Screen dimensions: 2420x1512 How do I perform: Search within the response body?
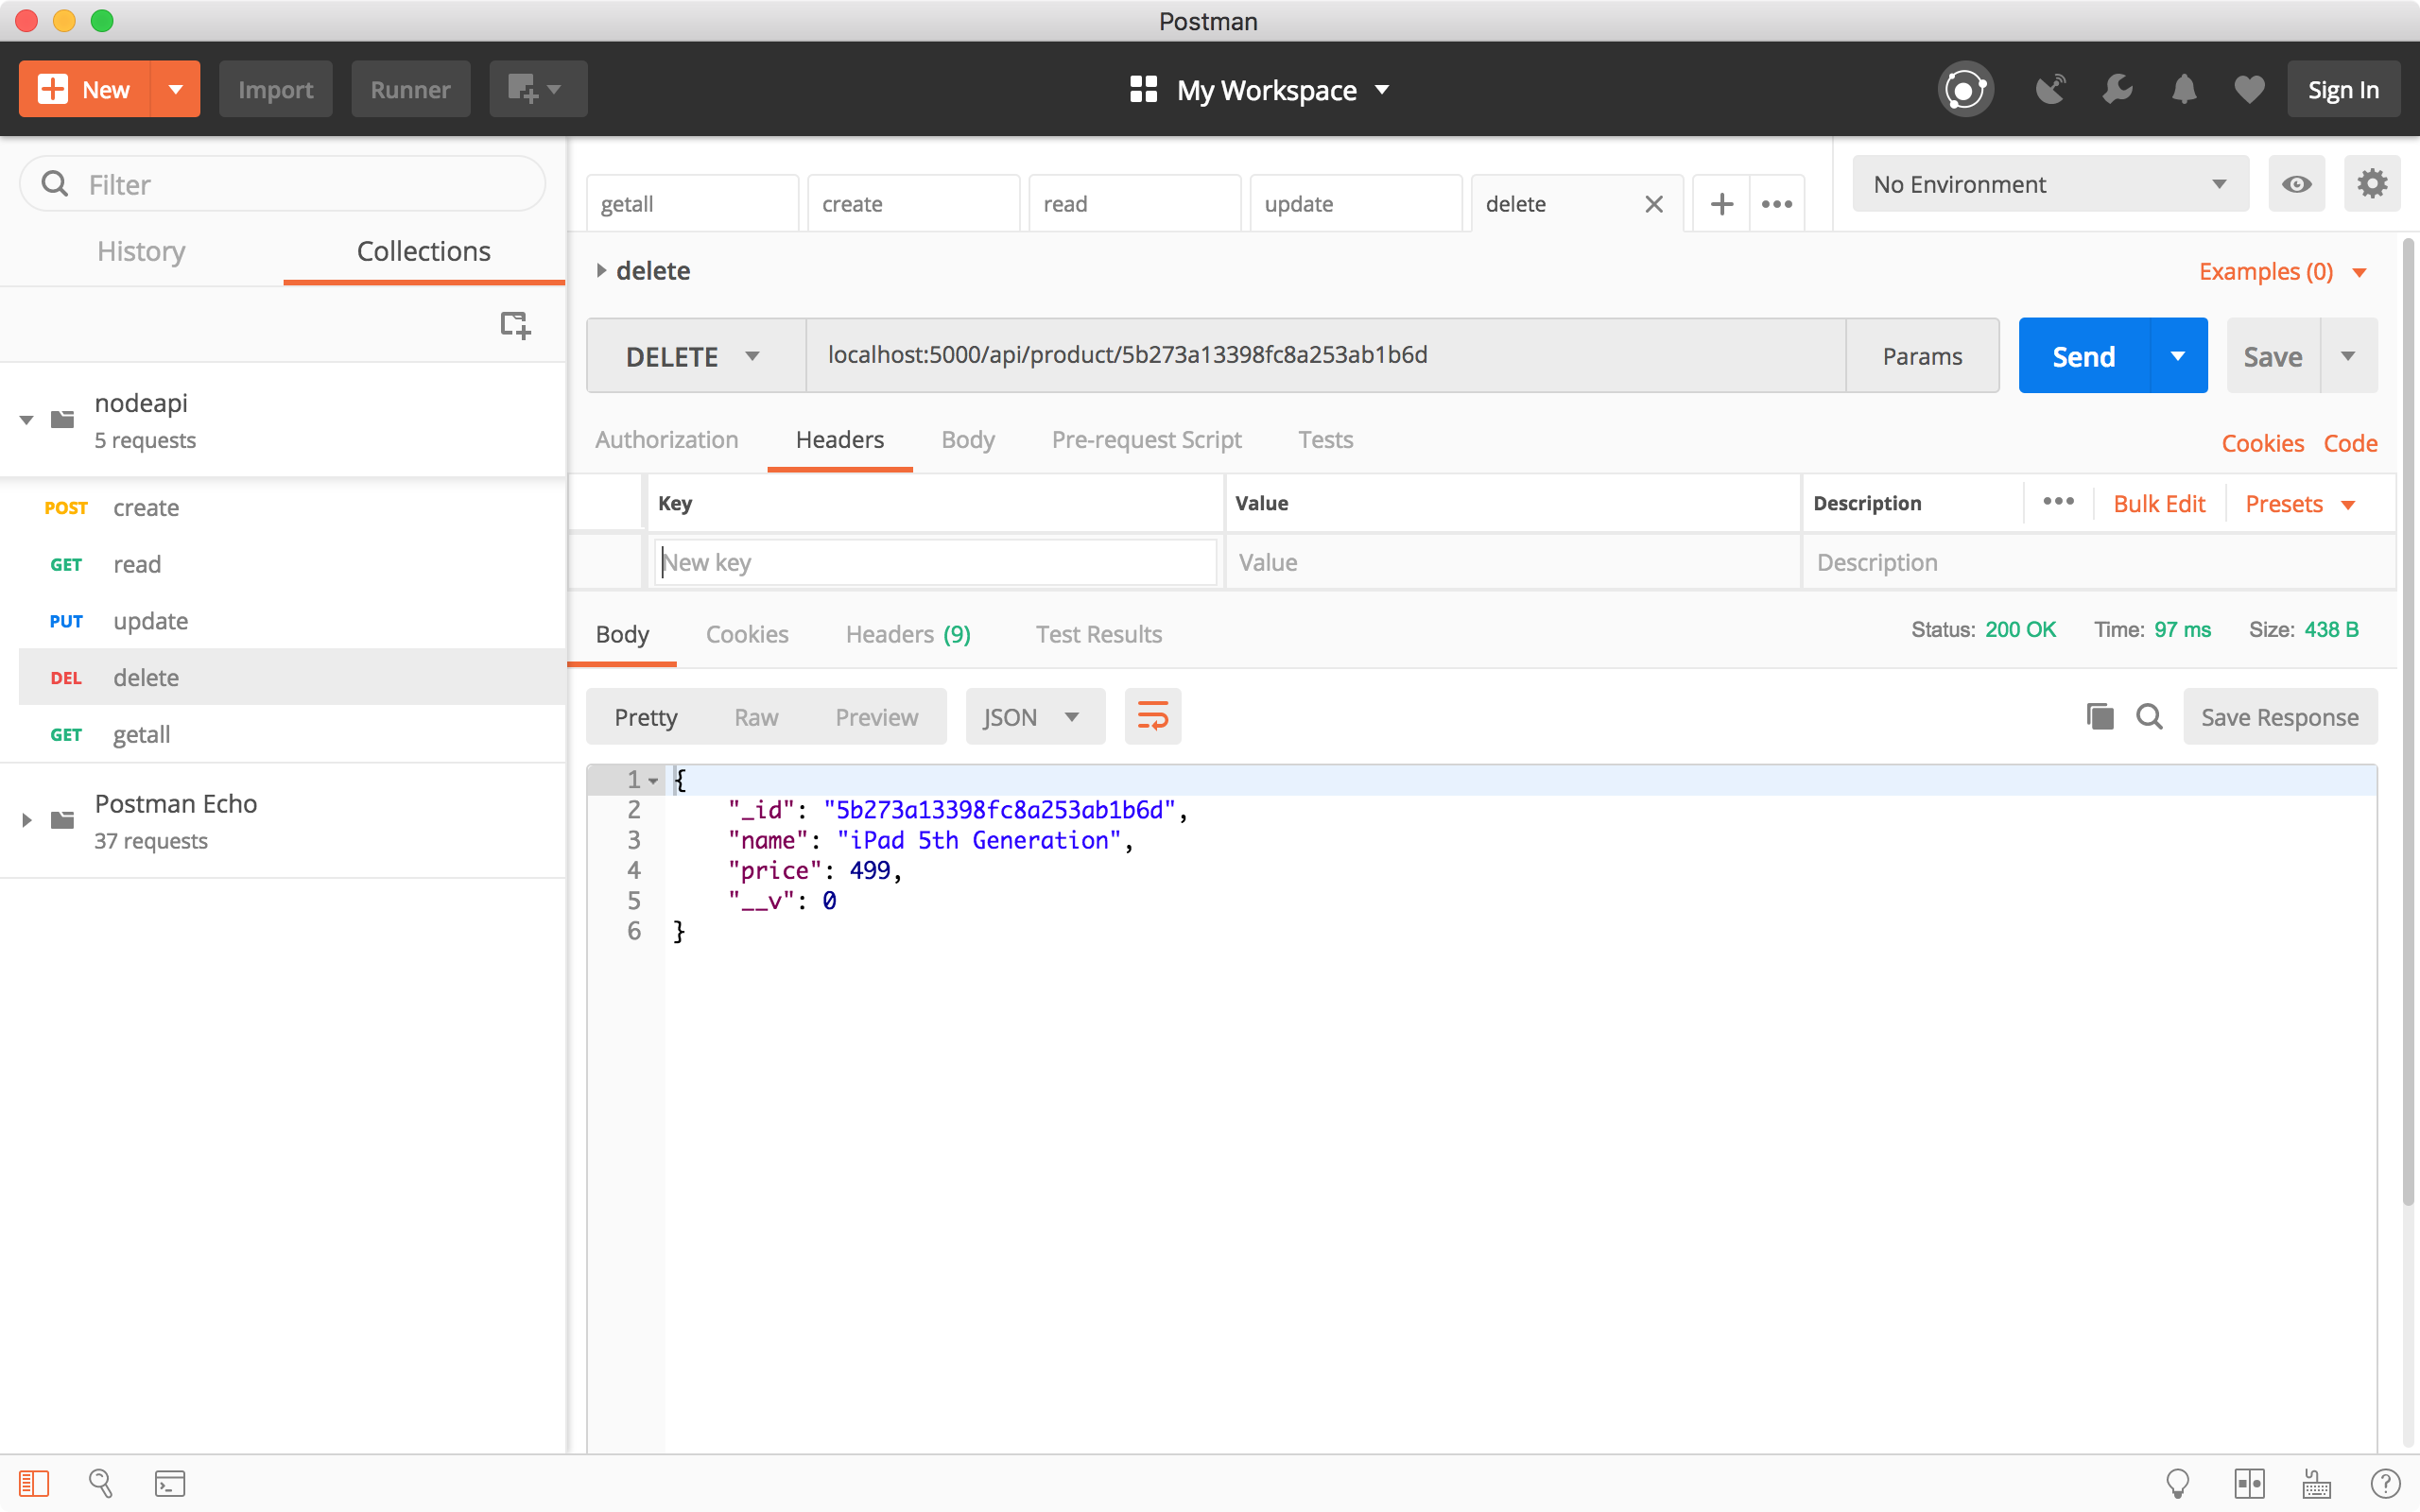click(2149, 717)
